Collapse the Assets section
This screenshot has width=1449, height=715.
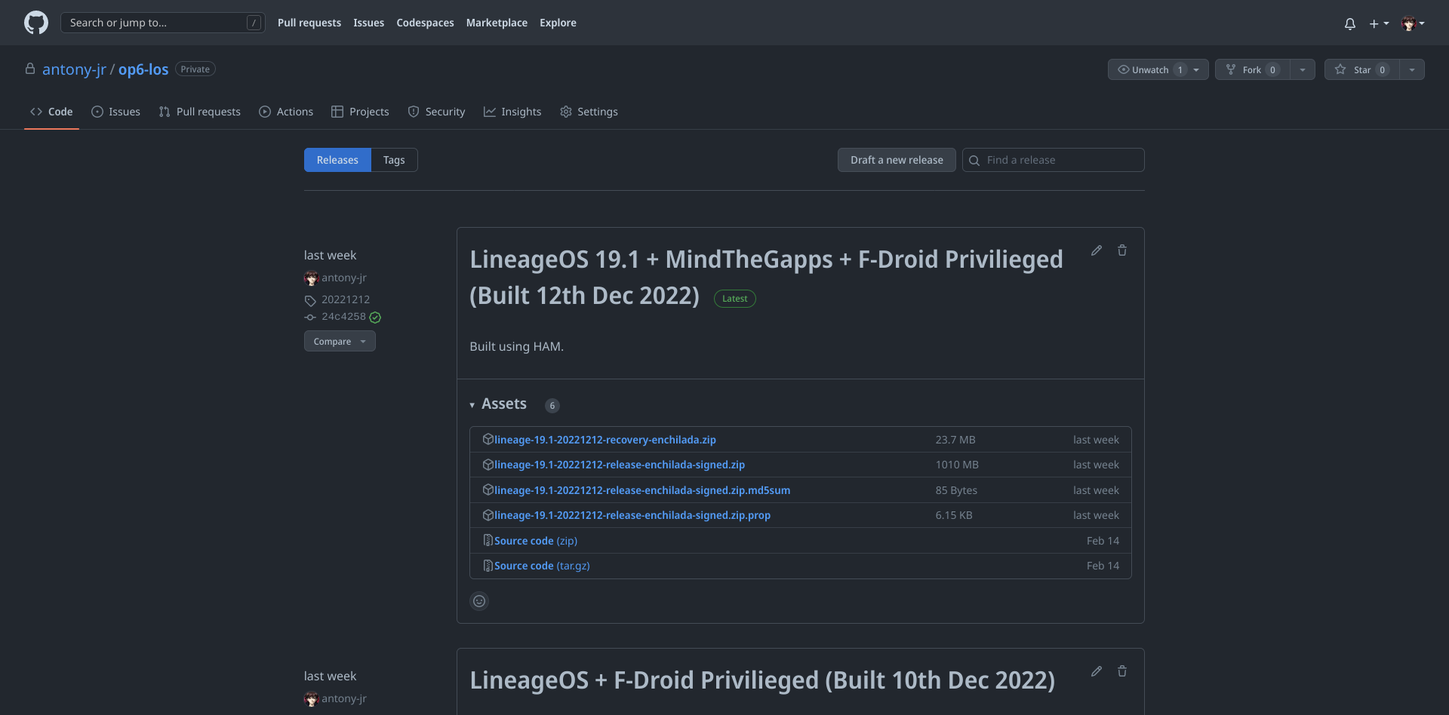[x=498, y=404]
